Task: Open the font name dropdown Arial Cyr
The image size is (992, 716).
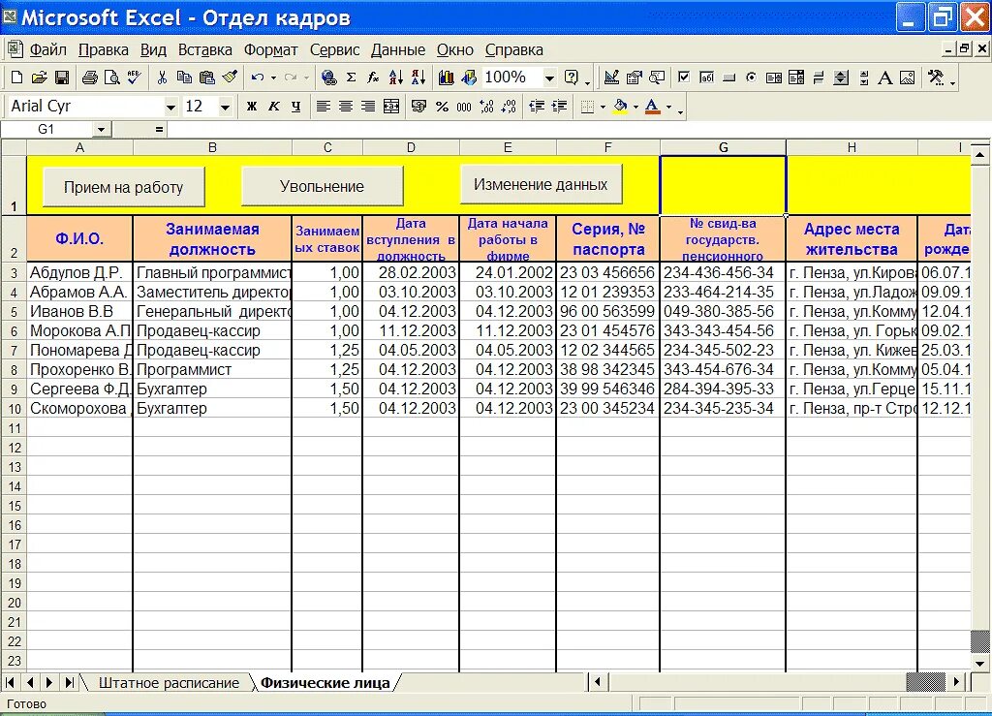Action: point(170,107)
